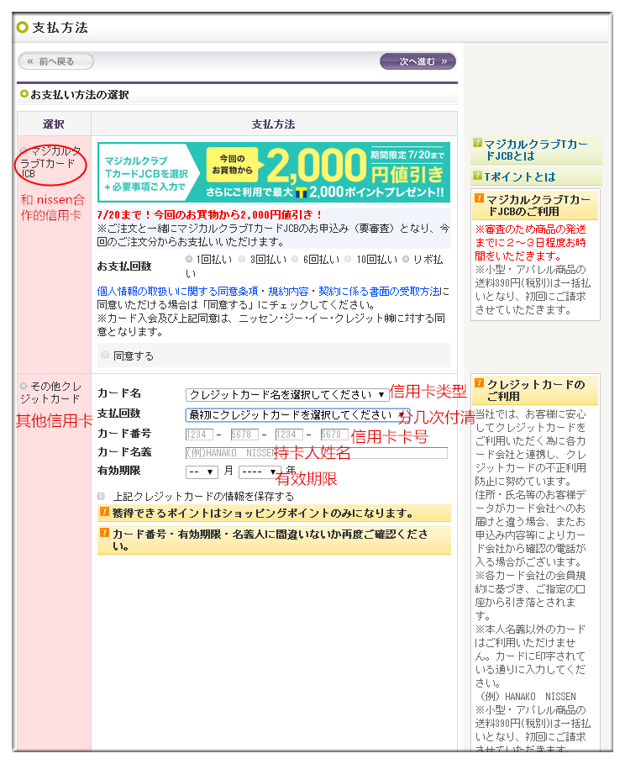
Task: Select マジカルクラブTカードJCB payment radio
Action: pyautogui.click(x=24, y=150)
